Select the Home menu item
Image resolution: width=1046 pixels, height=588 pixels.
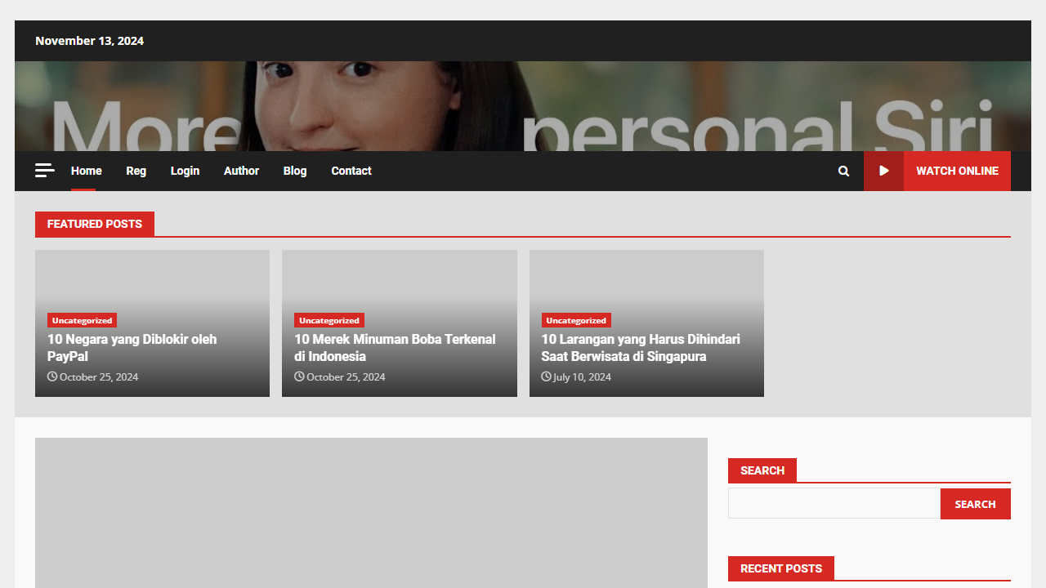coord(86,171)
